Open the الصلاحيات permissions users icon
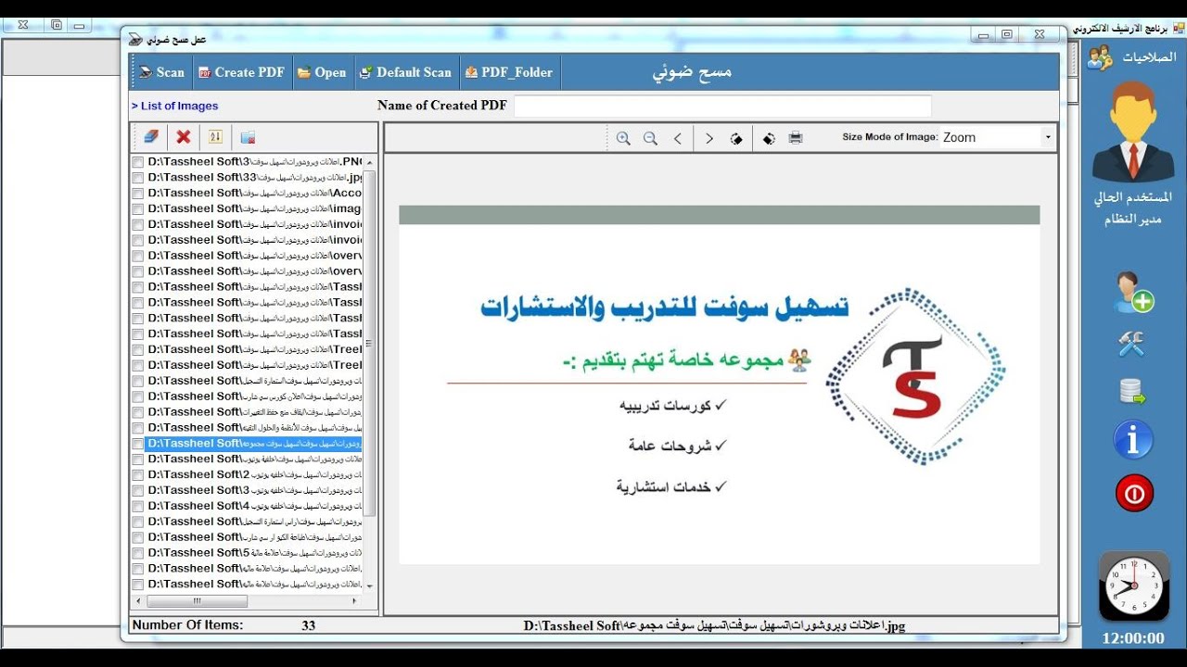The width and height of the screenshot is (1187, 667). [1100, 57]
